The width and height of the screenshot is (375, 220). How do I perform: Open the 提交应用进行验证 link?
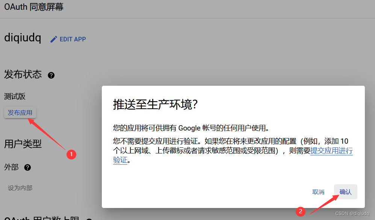[x=331, y=151]
